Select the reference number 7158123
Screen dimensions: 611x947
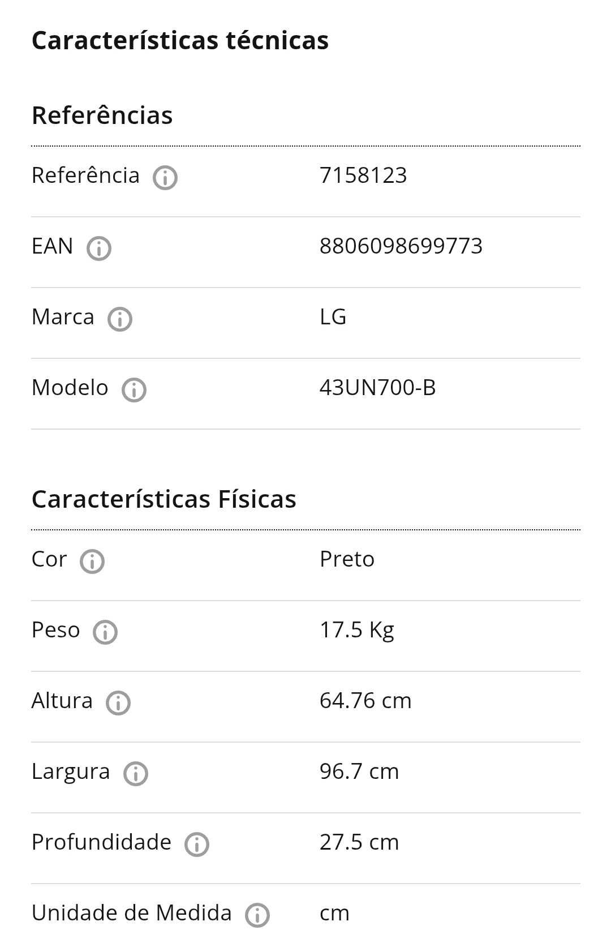(363, 175)
